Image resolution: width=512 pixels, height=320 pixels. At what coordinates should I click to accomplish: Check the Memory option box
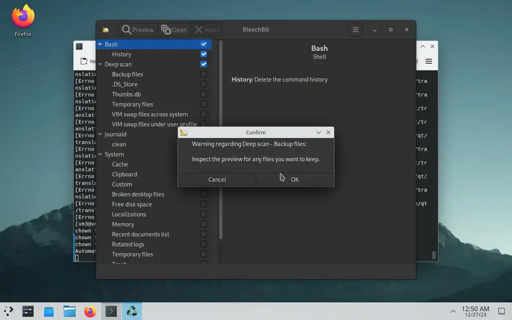point(204,224)
